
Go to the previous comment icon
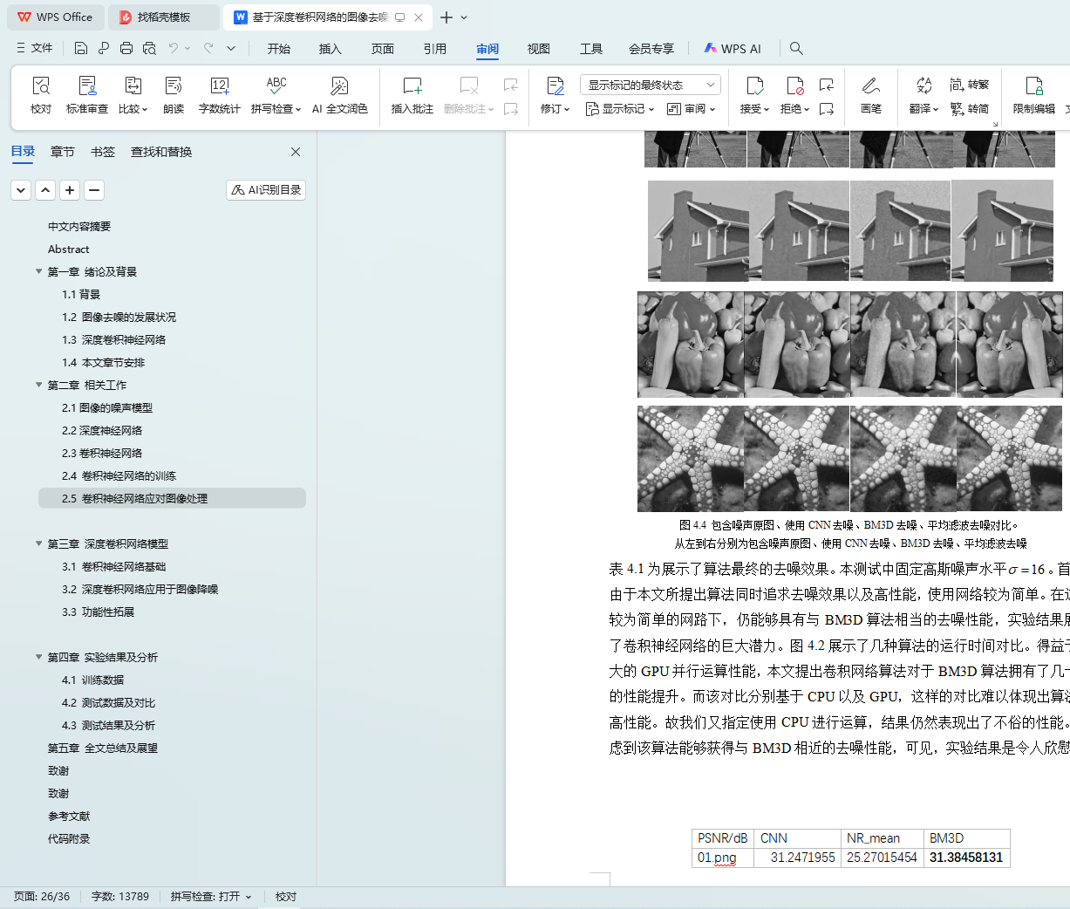[x=511, y=85]
